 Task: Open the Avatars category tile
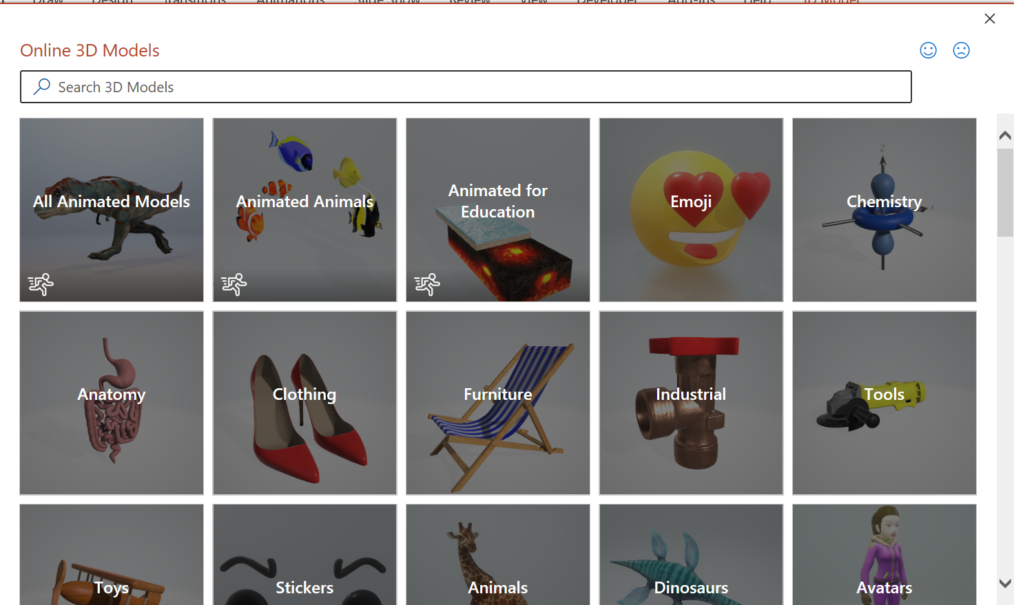point(884,555)
